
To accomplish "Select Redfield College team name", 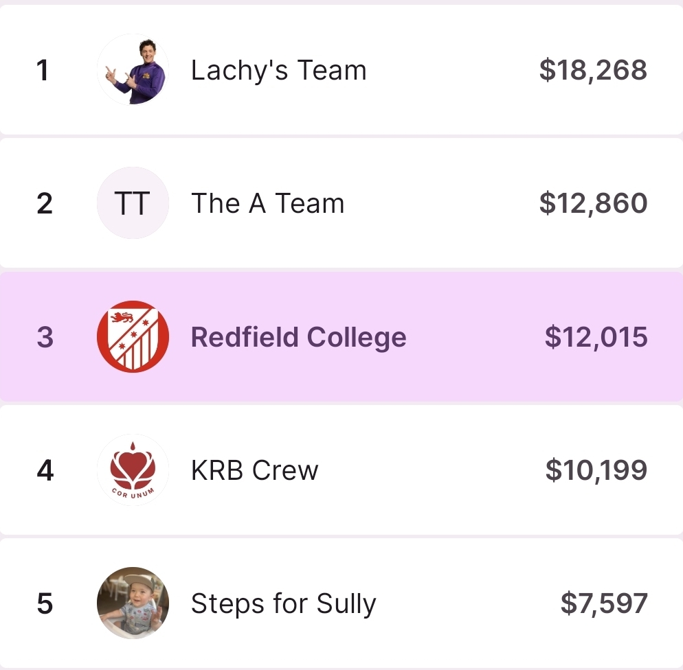I will point(298,337).
